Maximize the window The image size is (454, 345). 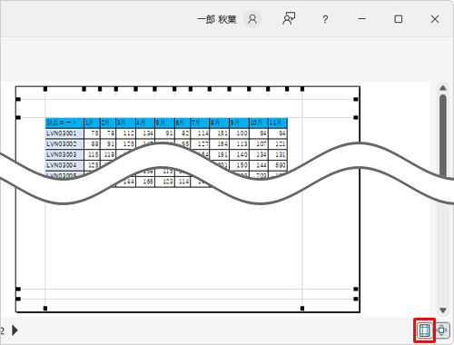[399, 19]
